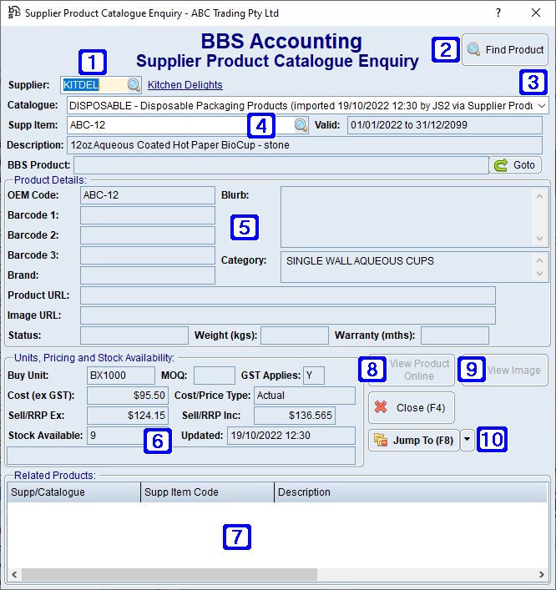Click the Barcode 2 field
This screenshot has height=590, width=556.
click(148, 235)
